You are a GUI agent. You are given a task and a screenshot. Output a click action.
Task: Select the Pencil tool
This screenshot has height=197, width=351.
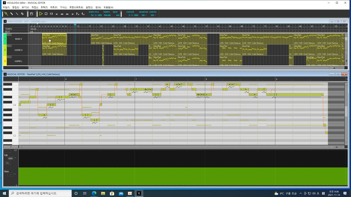click(12, 14)
